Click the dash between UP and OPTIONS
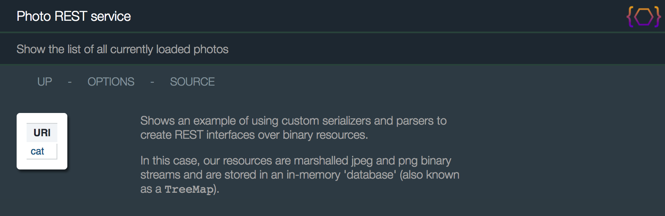The image size is (665, 216). click(70, 82)
